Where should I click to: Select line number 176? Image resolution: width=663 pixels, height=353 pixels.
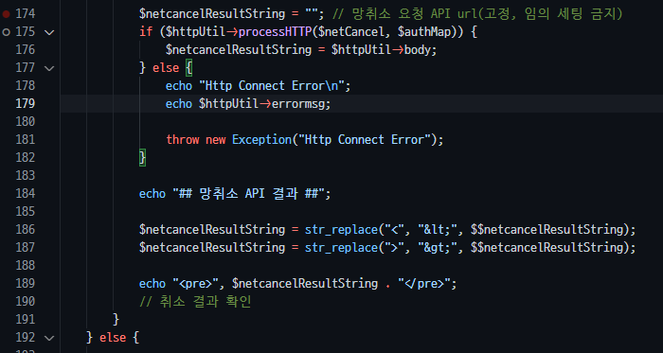26,50
